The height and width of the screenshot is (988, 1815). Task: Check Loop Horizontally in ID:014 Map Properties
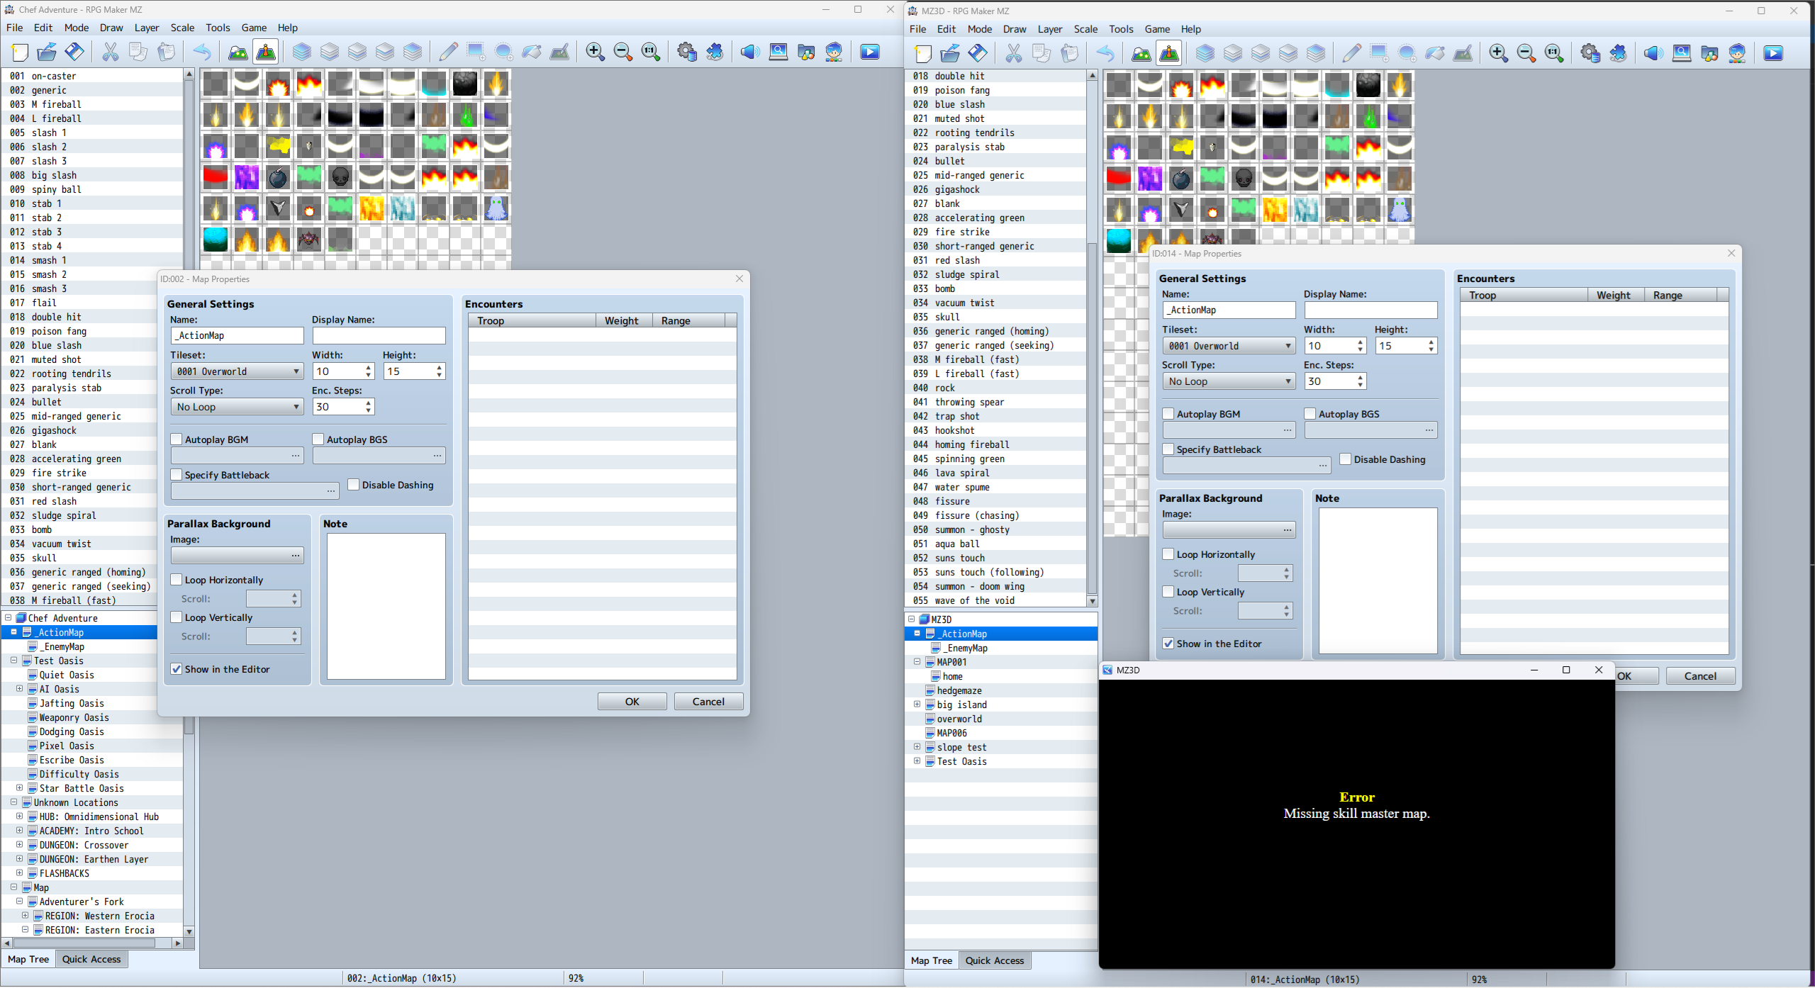pyautogui.click(x=1168, y=554)
